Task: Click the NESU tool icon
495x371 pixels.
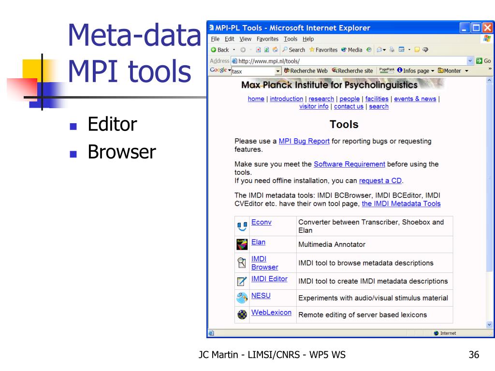Action: click(x=242, y=298)
